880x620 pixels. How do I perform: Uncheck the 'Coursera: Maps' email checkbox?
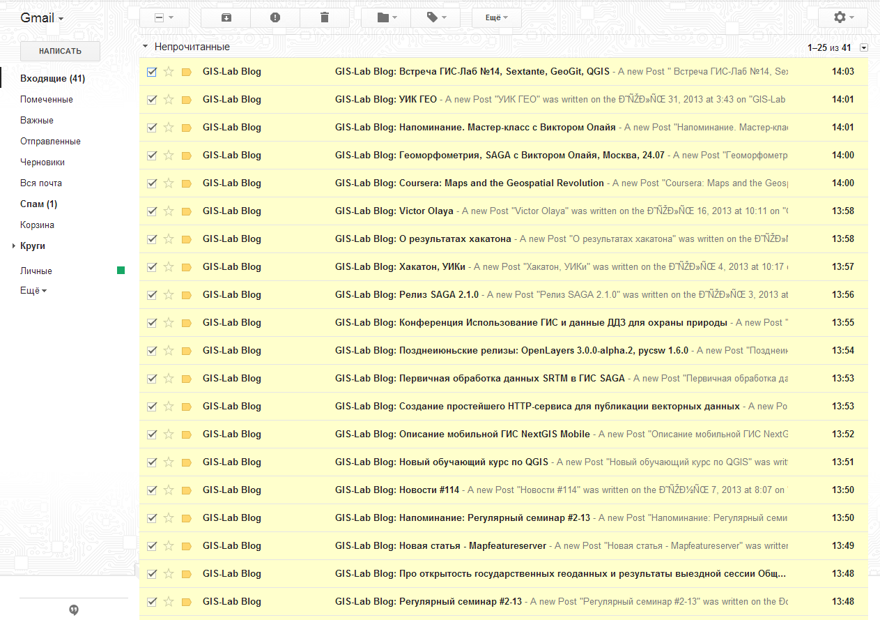[152, 183]
